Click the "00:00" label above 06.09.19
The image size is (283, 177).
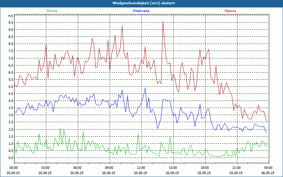point(268,168)
